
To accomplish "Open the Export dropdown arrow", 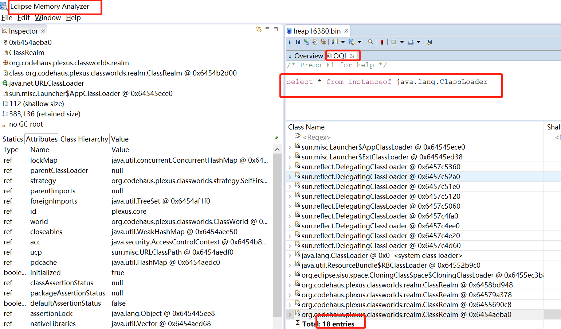I will (x=419, y=42).
